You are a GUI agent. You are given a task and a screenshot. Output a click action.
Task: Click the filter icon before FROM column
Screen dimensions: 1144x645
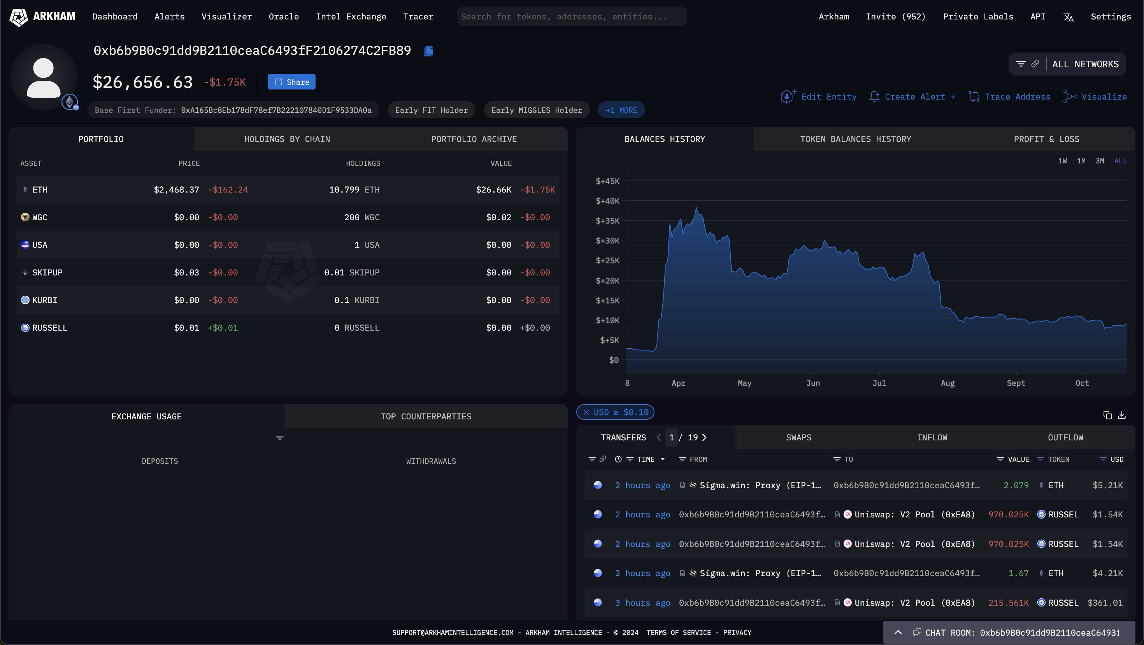pyautogui.click(x=683, y=459)
